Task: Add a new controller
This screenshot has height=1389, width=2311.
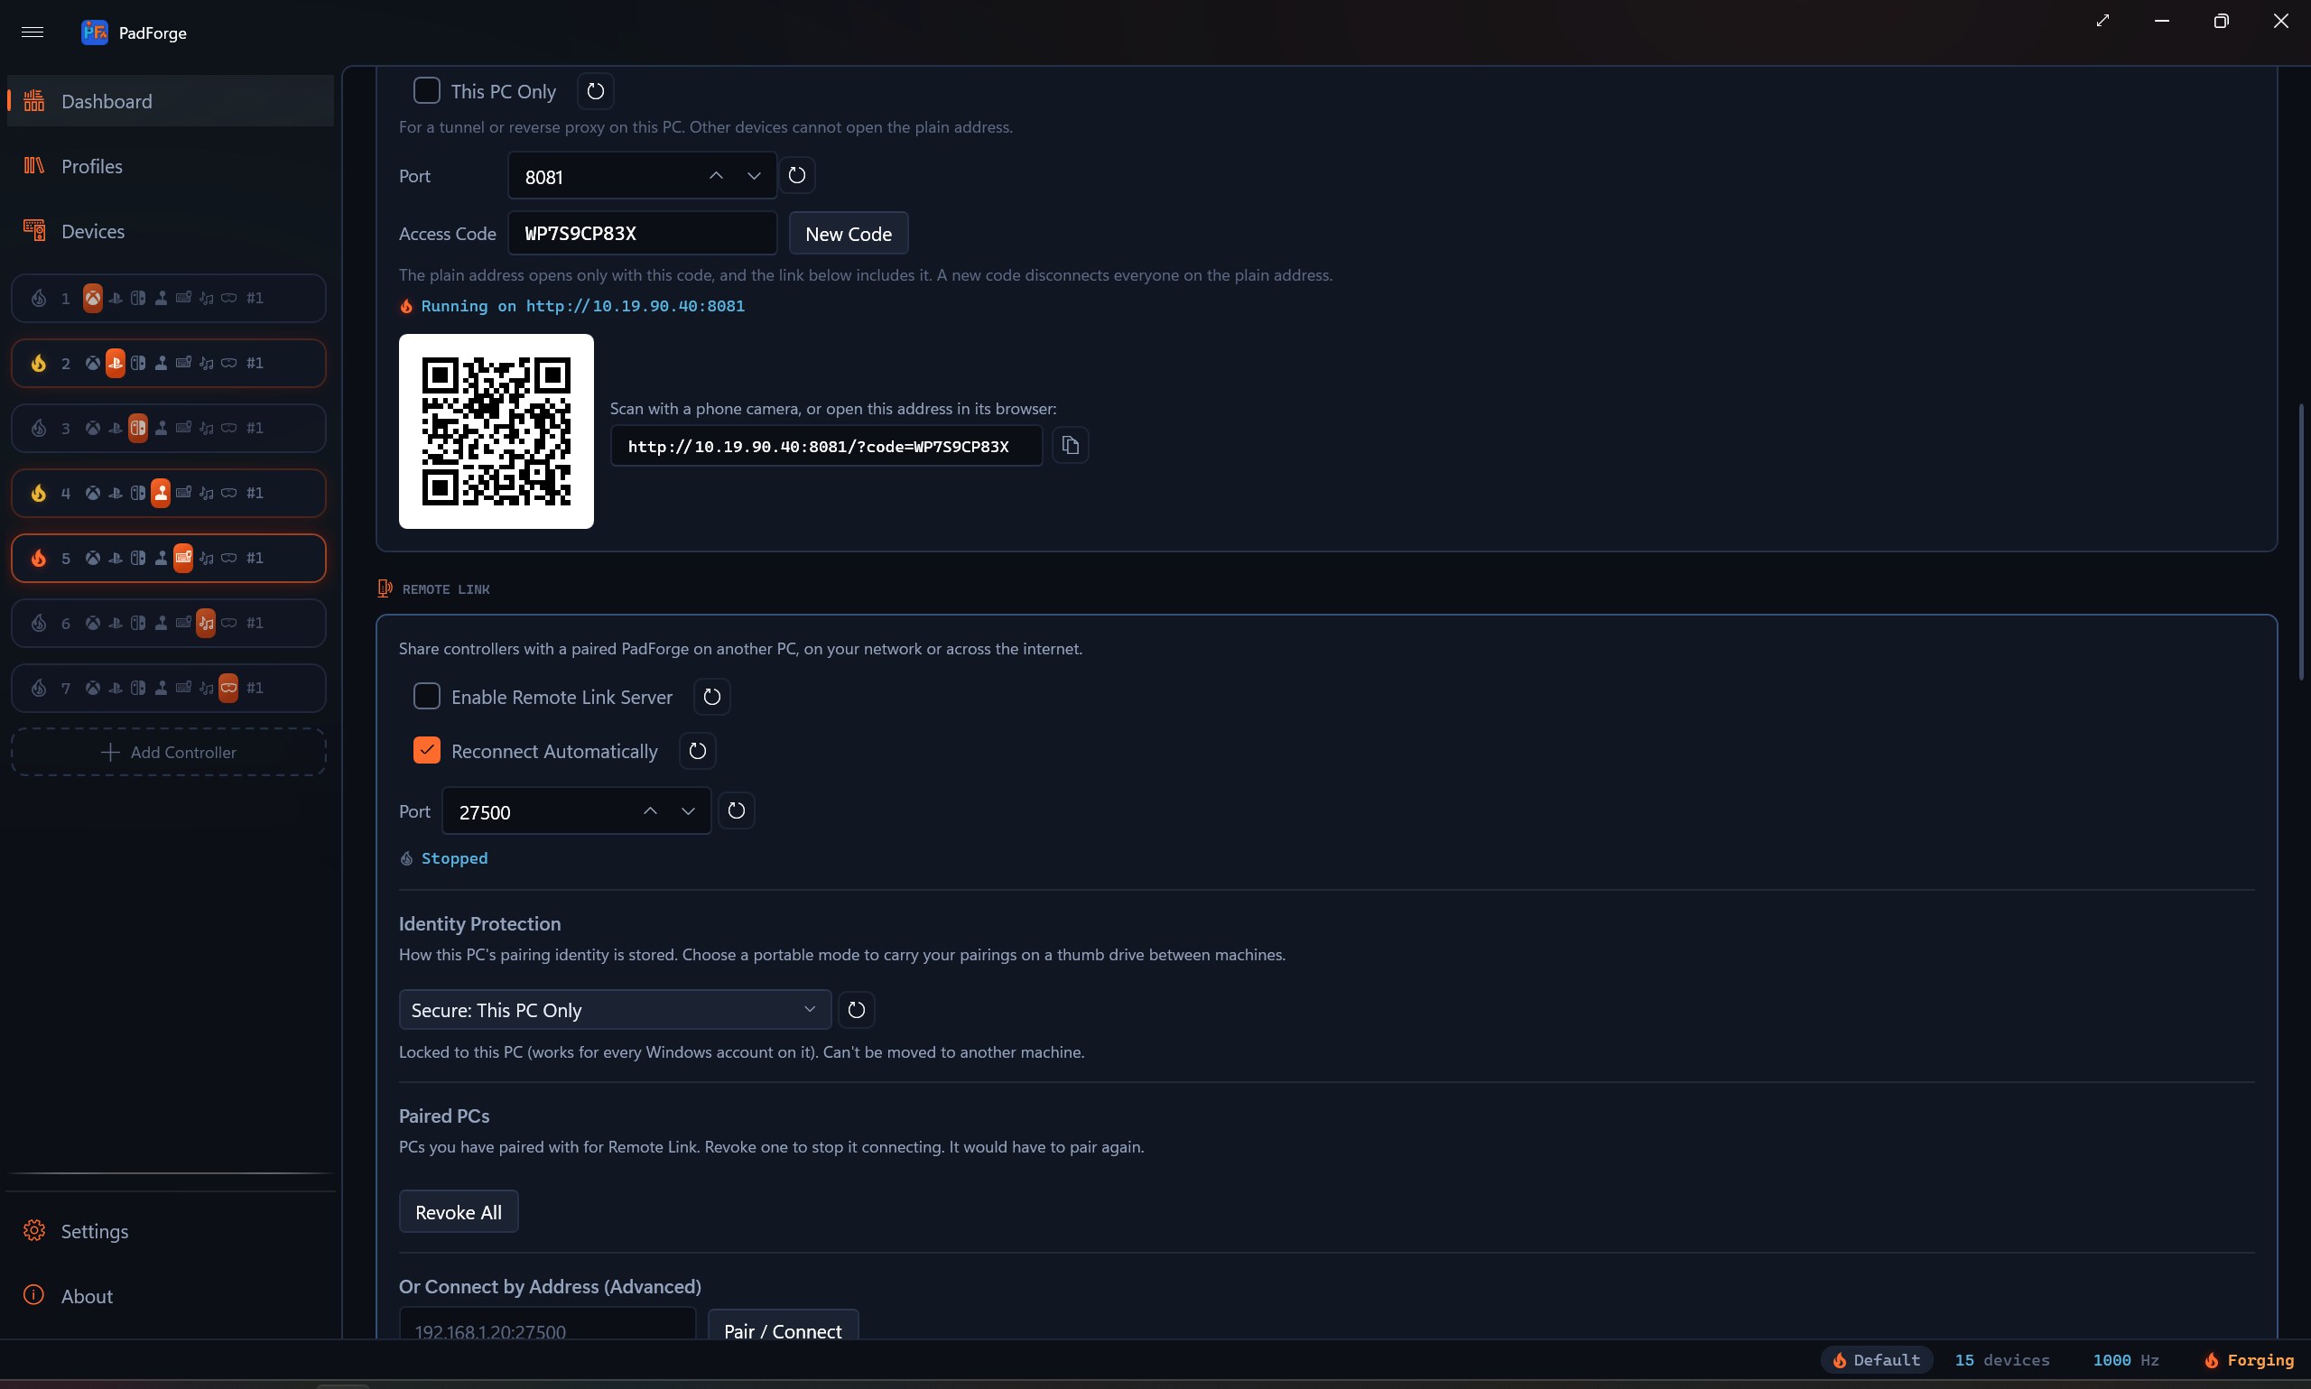Action: coord(169,753)
